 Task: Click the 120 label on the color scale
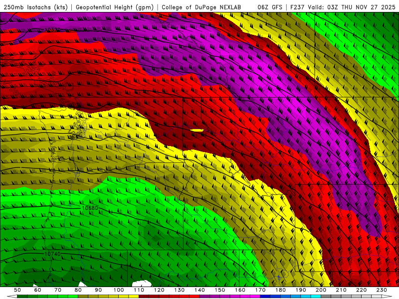[159, 290]
